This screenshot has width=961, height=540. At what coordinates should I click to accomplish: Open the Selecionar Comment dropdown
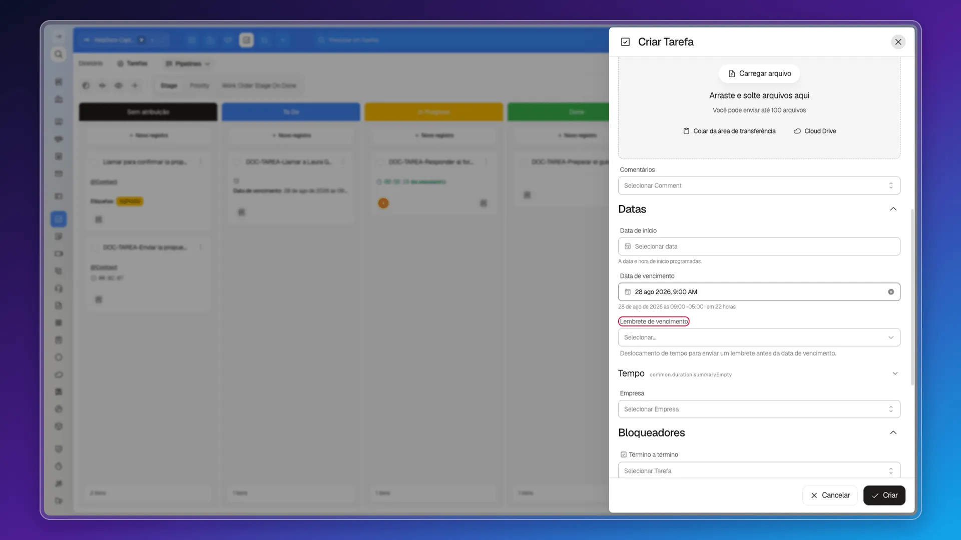pyautogui.click(x=759, y=185)
